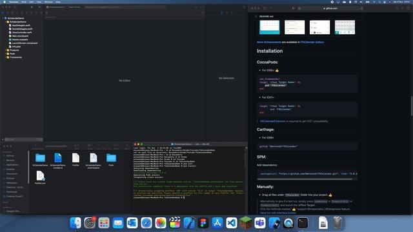Select Assets.xcassets in Xcode navigator
This screenshot has height=232, width=413.
coord(20,40)
